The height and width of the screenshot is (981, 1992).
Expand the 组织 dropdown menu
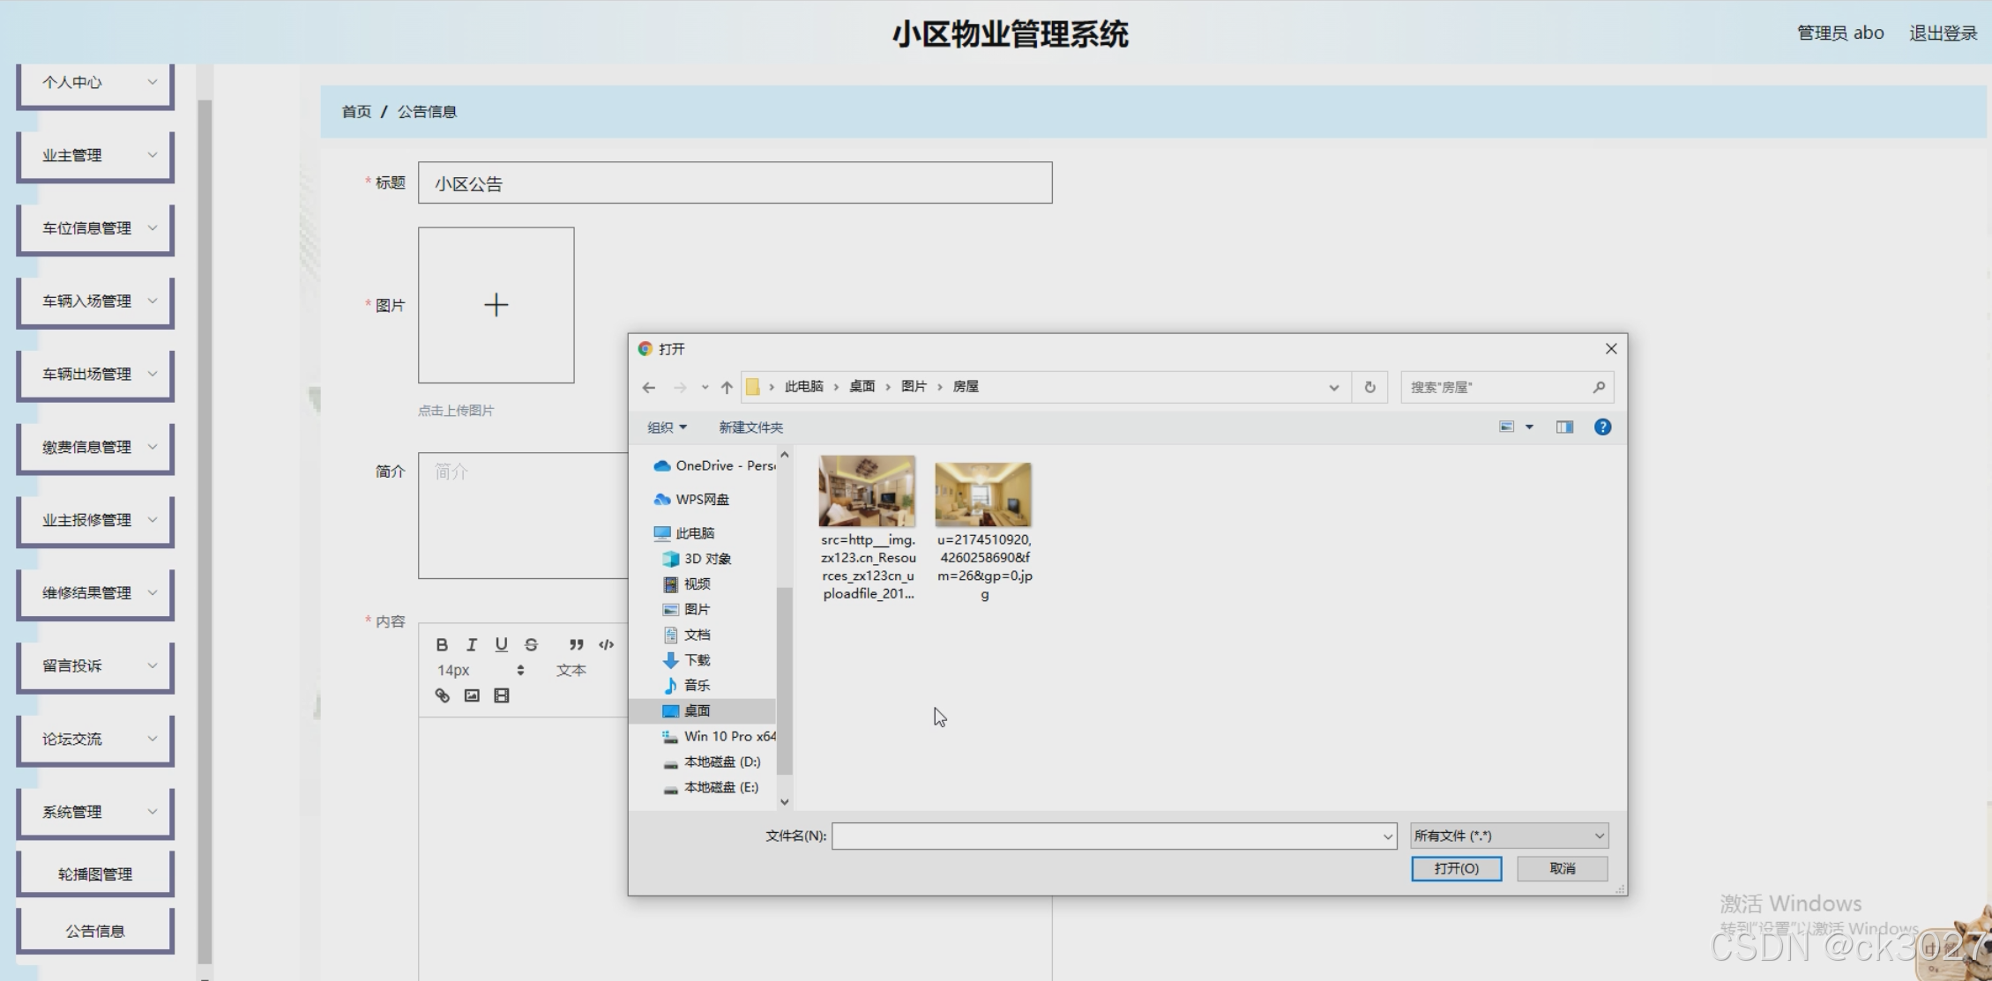pyautogui.click(x=667, y=427)
